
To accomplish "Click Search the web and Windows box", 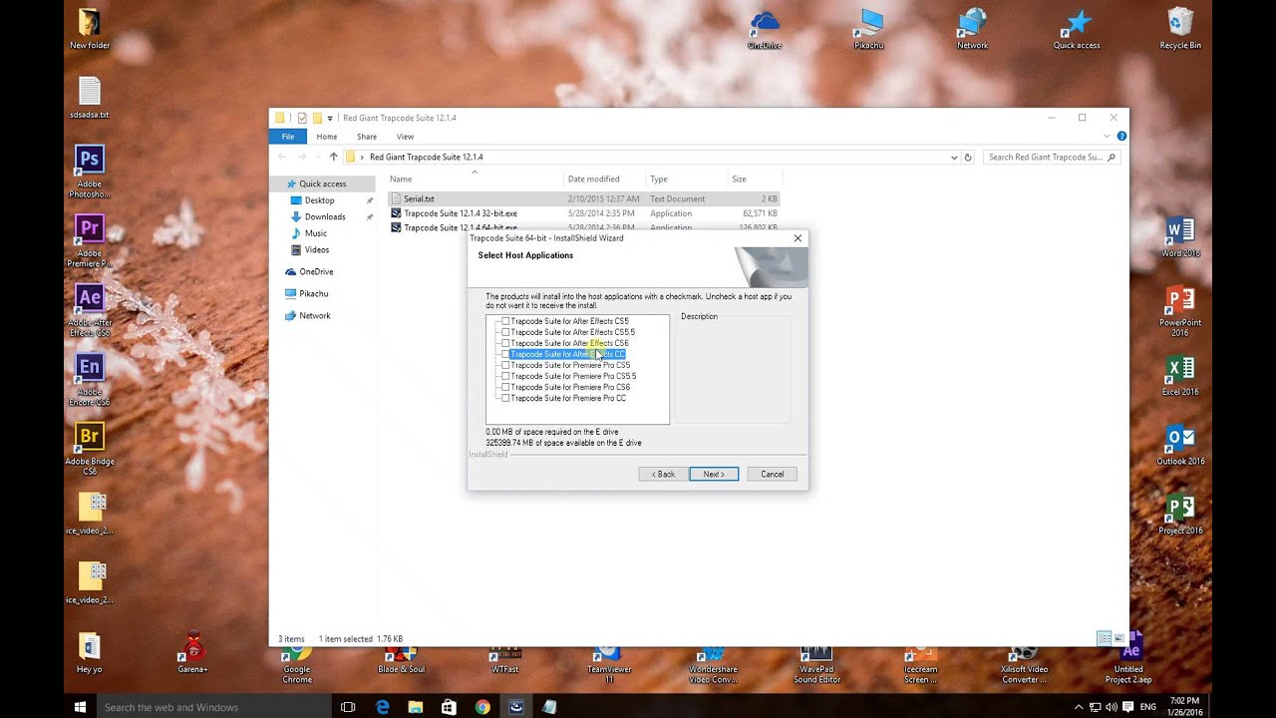I will [213, 707].
